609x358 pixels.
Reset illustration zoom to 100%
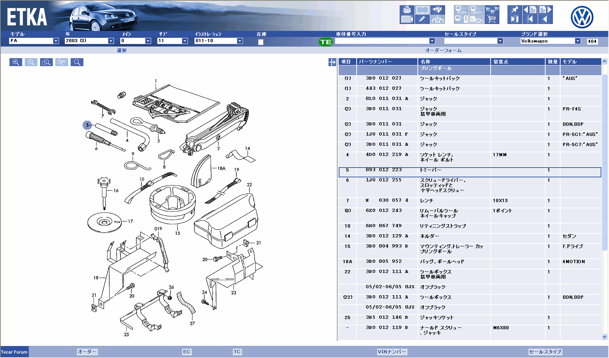coord(62,62)
